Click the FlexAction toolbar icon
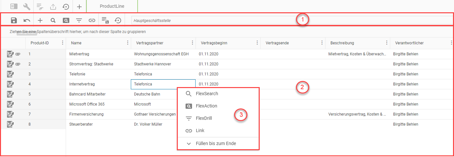Screen dimensions: 454x157 point(66,20)
